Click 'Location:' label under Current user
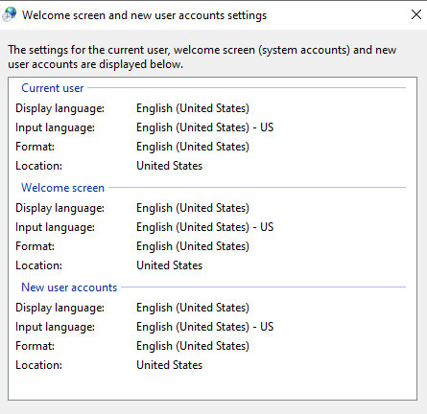 [38, 166]
